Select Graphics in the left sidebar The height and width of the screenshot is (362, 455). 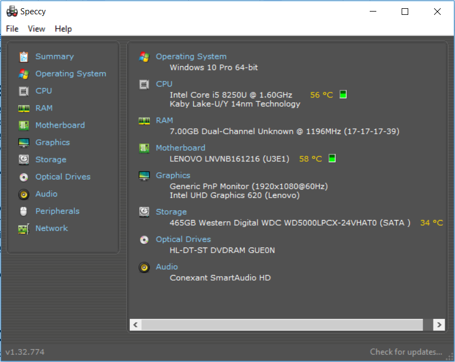pyautogui.click(x=52, y=142)
